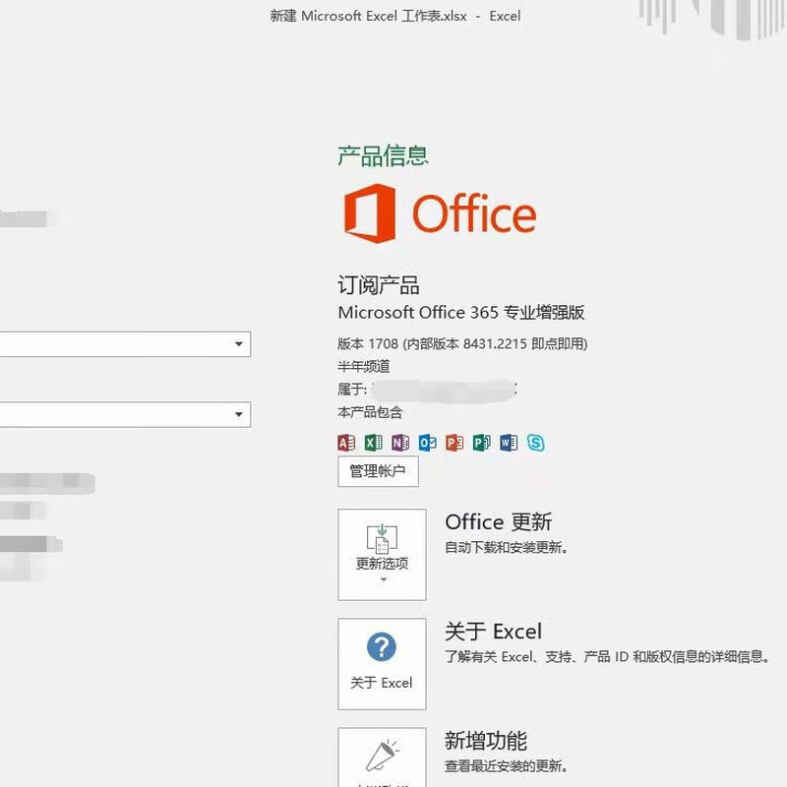Select the Excel app icon
Image resolution: width=787 pixels, height=787 pixels.
pyautogui.click(x=372, y=443)
